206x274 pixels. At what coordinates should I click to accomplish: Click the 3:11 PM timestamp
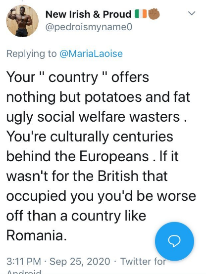click(24, 262)
